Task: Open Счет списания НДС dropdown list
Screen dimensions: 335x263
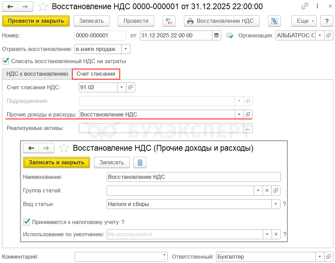Action: [x=122, y=87]
